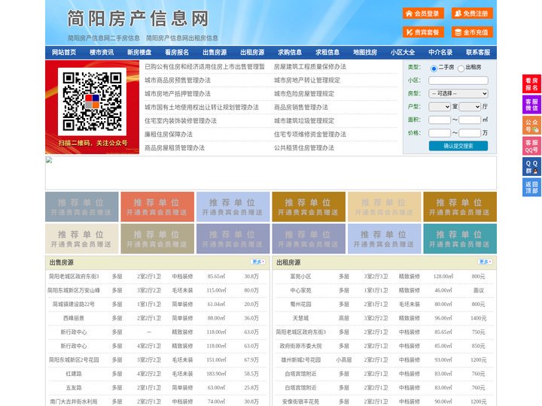Open the 地图找房 nav item
Screen dimensions: 542x406
coord(365,53)
